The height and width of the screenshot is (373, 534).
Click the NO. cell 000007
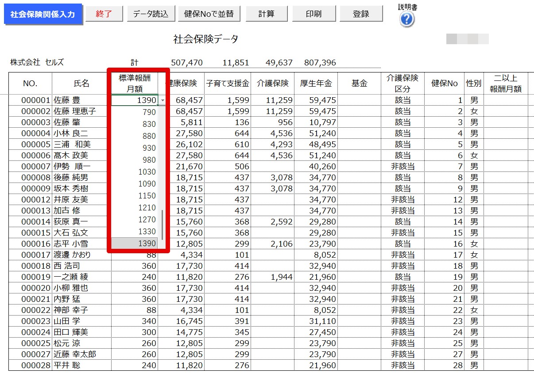[x=30, y=167]
